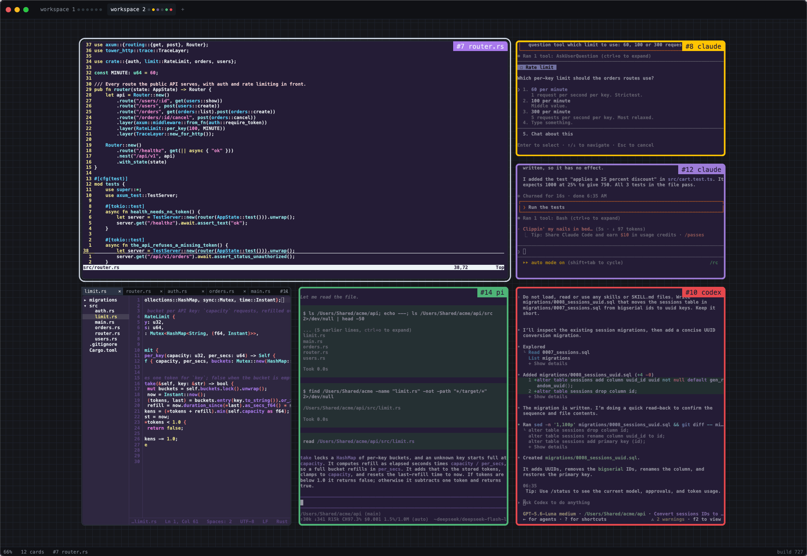
Task: Select the 'Chat about this' option
Action: click(552, 134)
